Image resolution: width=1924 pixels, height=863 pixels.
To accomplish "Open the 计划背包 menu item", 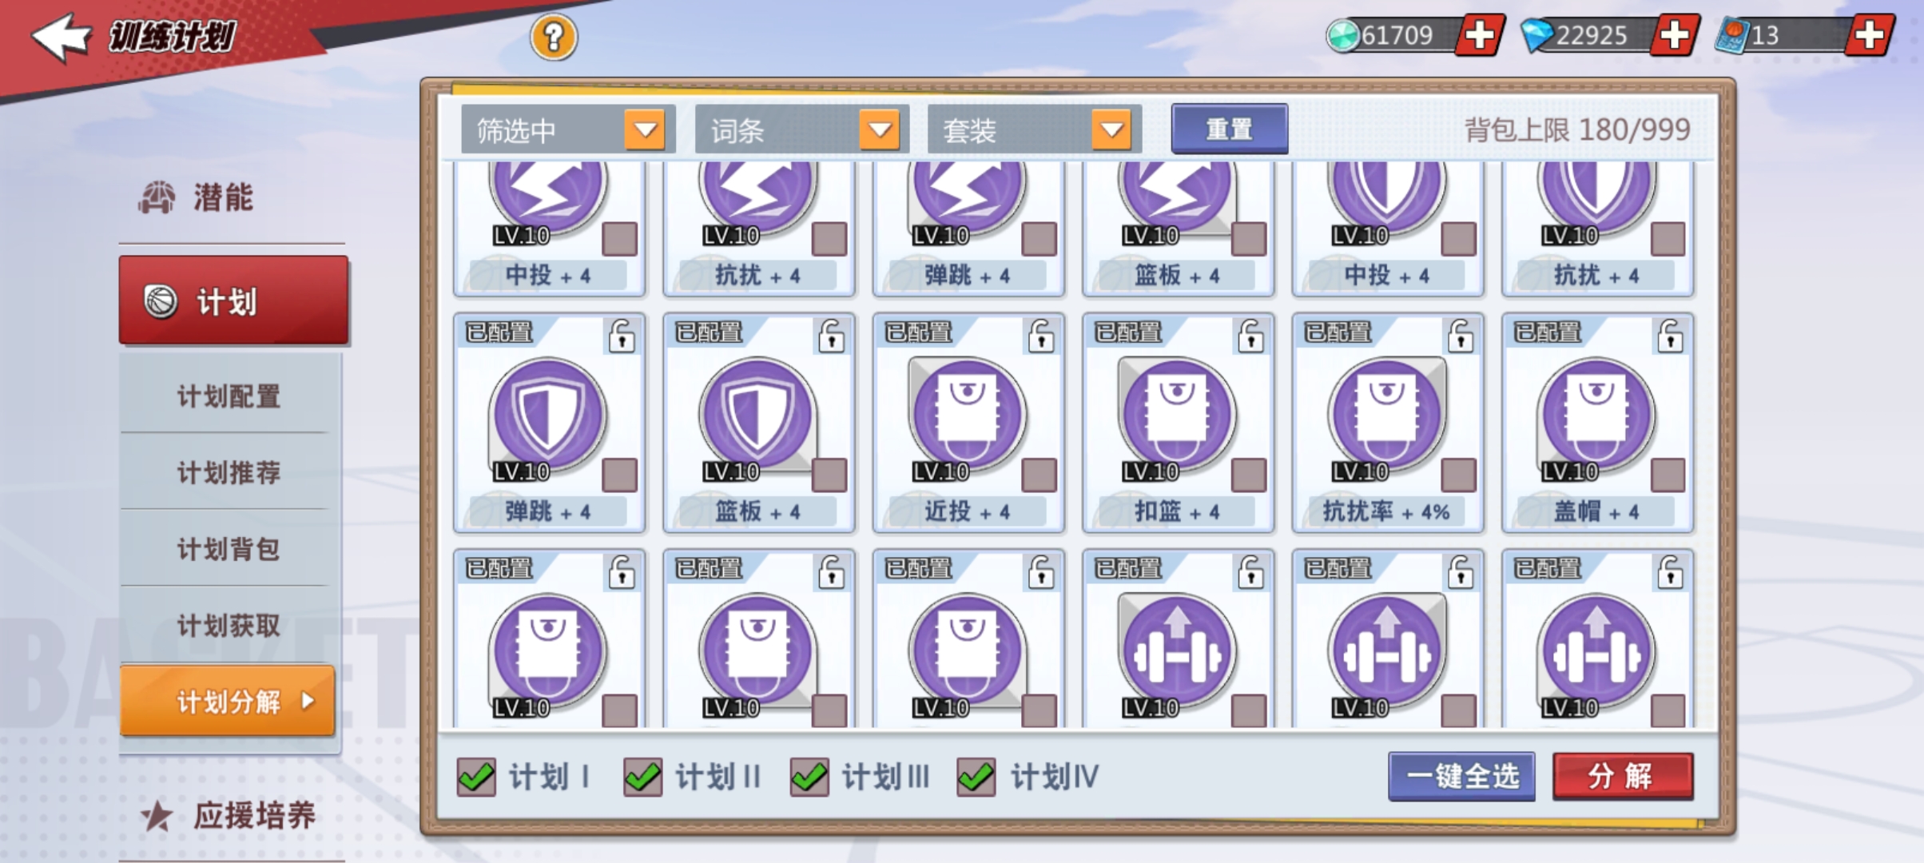I will tap(229, 549).
